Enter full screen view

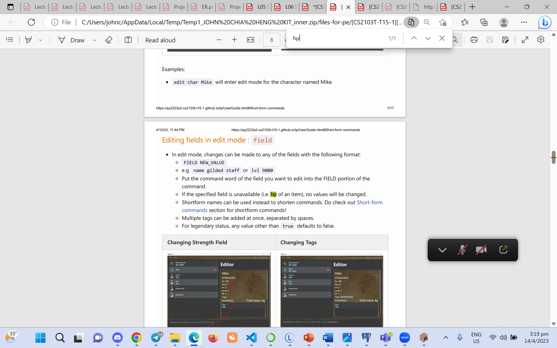(525, 40)
